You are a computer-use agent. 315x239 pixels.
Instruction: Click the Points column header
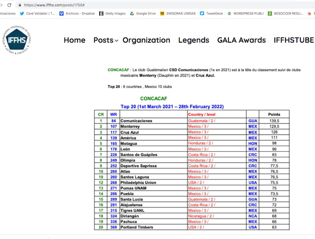click(274, 114)
